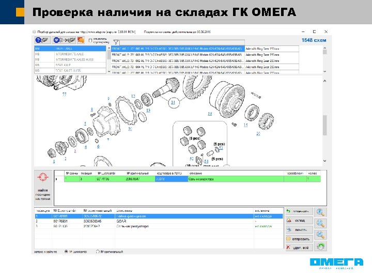Click the middle magnifier zoom icon

pyautogui.click(x=320, y=223)
